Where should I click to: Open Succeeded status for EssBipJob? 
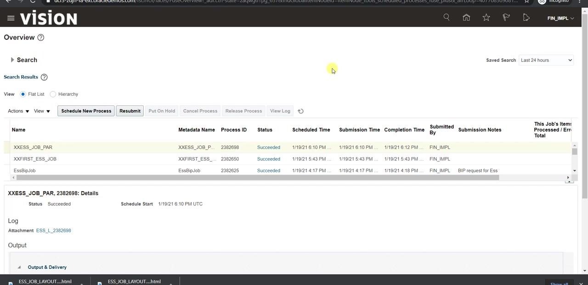point(269,170)
